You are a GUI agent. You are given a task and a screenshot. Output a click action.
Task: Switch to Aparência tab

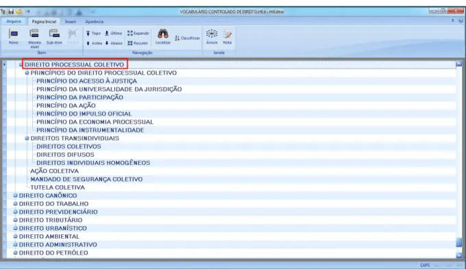(x=94, y=22)
